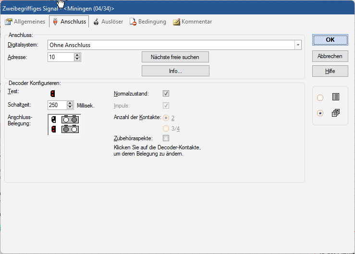Go to the Kommentar tab

(192, 22)
